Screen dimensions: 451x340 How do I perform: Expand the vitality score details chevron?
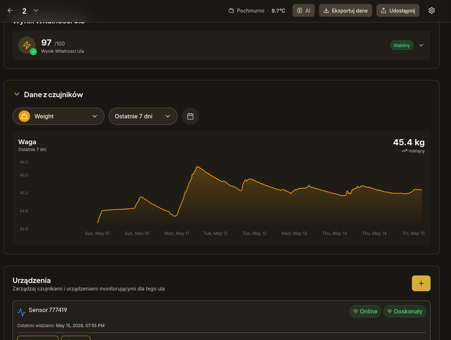(421, 45)
